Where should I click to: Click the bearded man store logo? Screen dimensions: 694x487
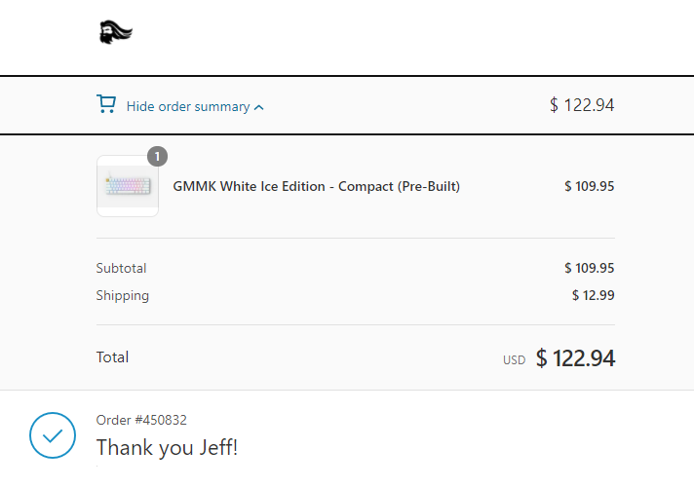116,32
